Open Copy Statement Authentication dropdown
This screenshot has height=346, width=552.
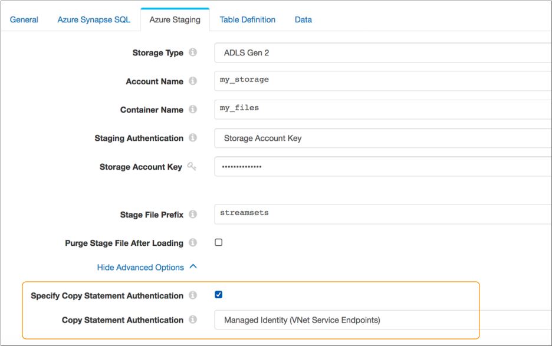(x=382, y=320)
